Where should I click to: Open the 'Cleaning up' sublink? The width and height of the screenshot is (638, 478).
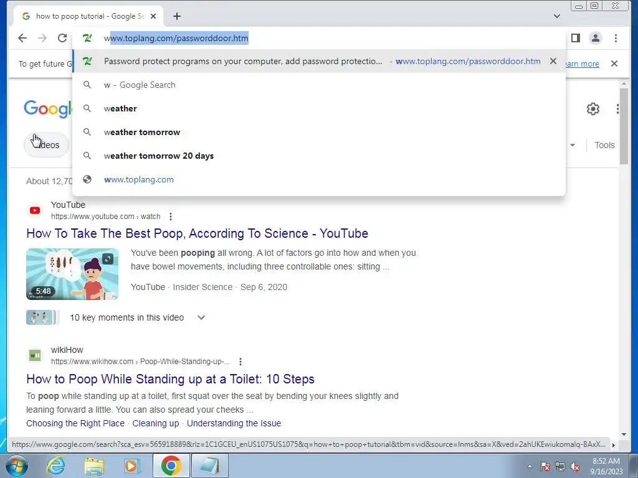[155, 423]
